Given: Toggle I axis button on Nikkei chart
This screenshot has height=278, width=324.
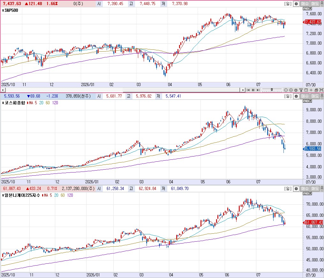Looking at the screenshot, I should 307,194.
